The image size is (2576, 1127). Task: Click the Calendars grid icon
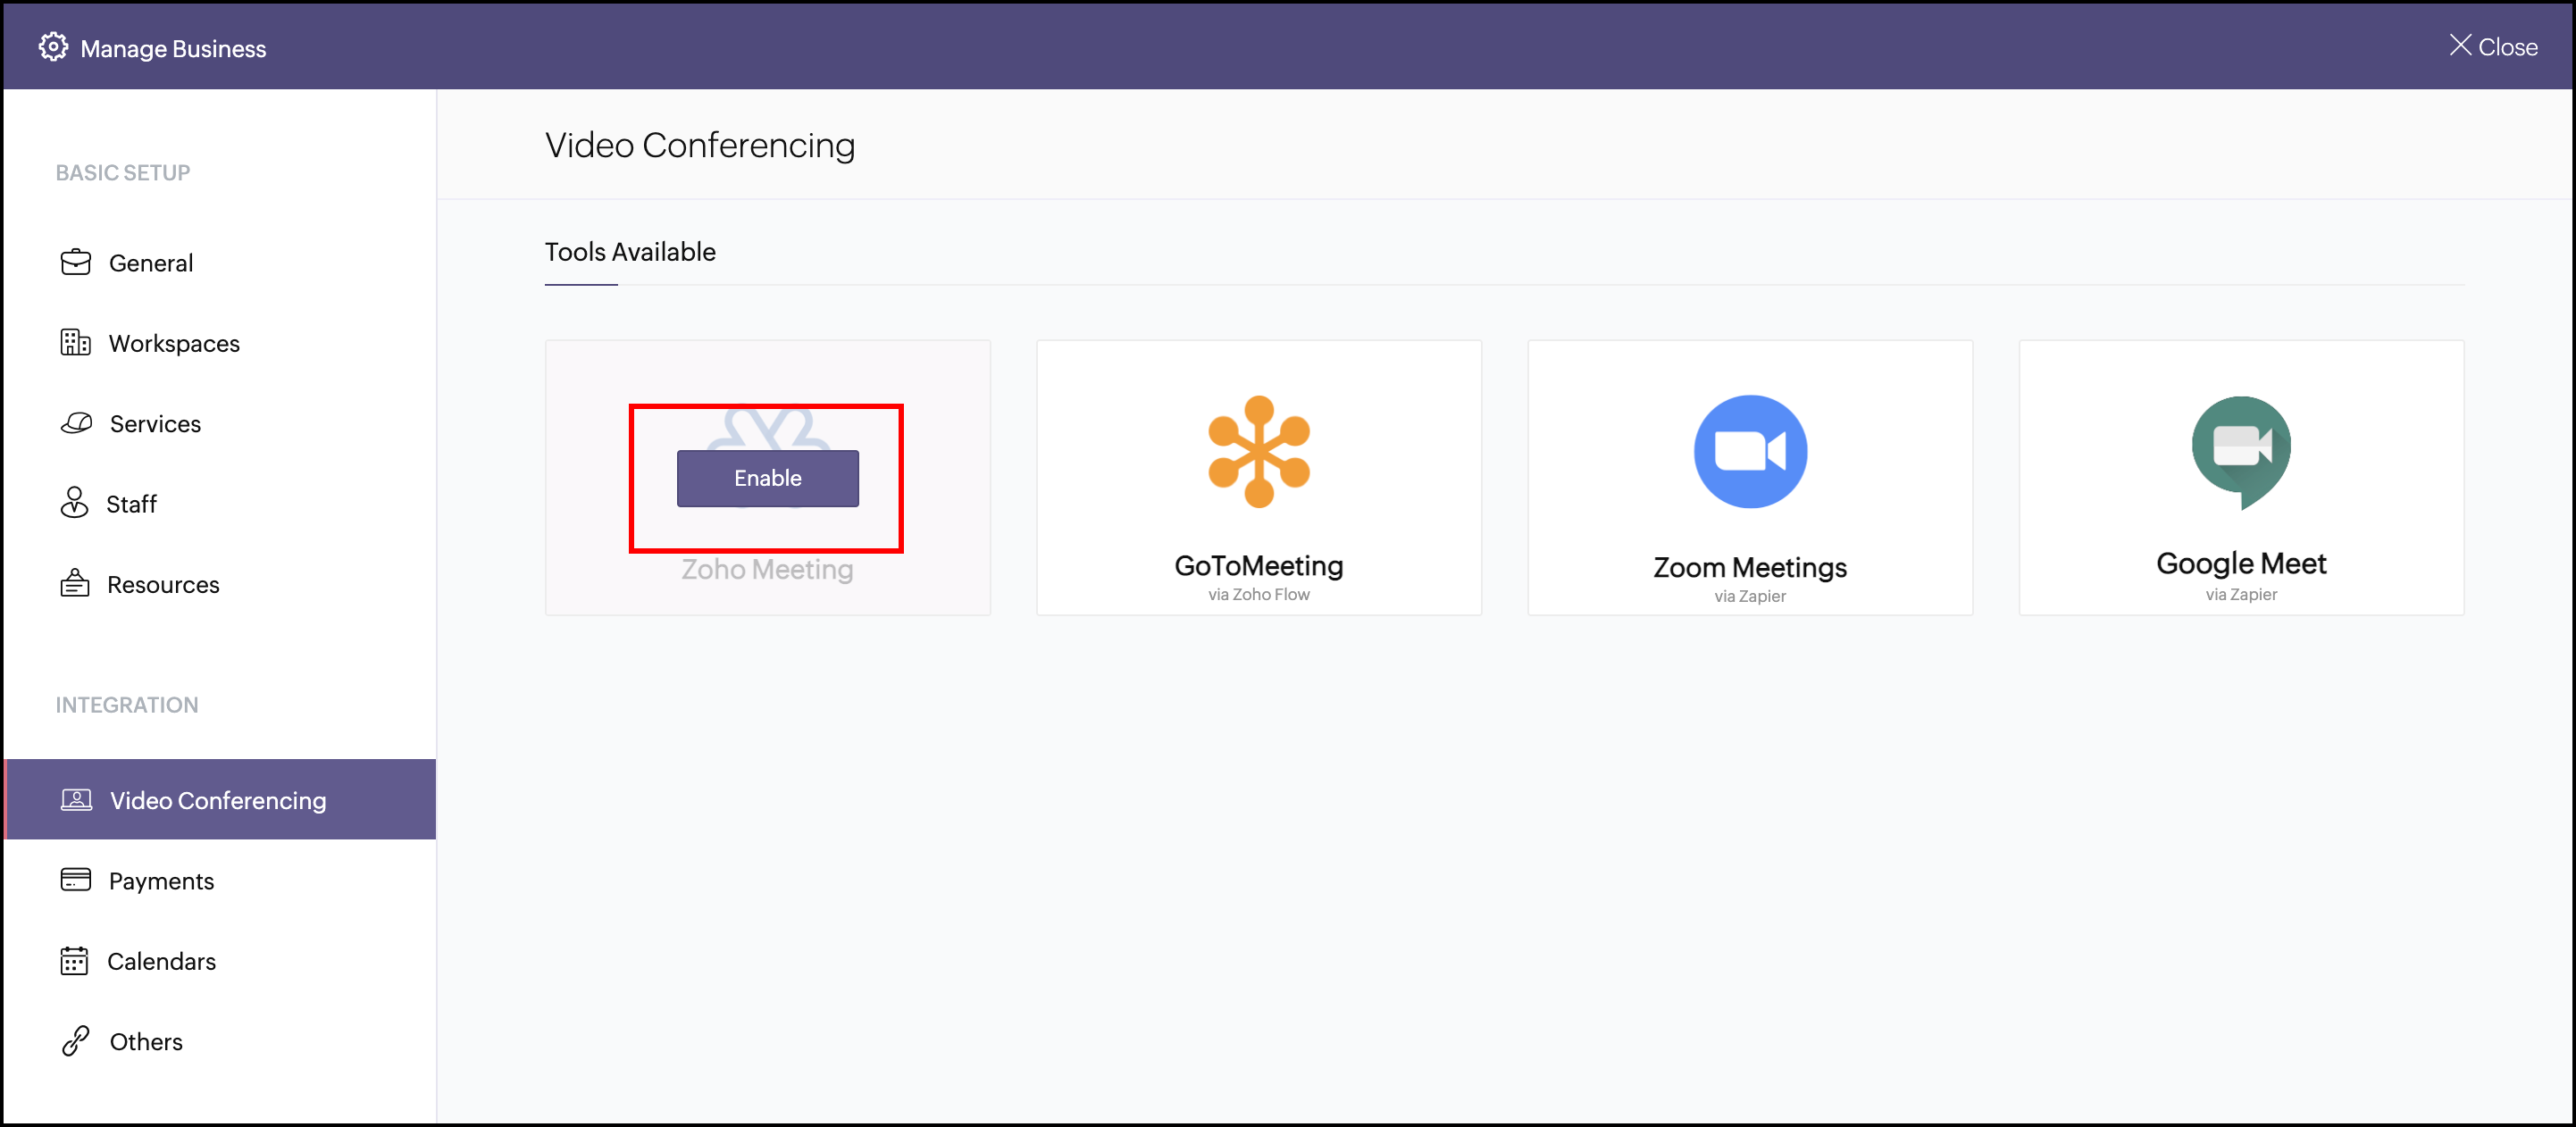[75, 960]
